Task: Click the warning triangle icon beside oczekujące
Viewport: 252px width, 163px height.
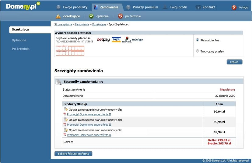Action: click(x=58, y=16)
